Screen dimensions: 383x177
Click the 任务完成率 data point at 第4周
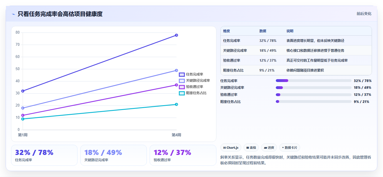176,35
